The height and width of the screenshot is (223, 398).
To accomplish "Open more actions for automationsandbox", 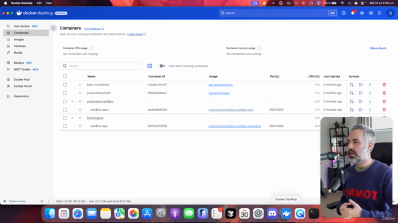I will (370, 102).
